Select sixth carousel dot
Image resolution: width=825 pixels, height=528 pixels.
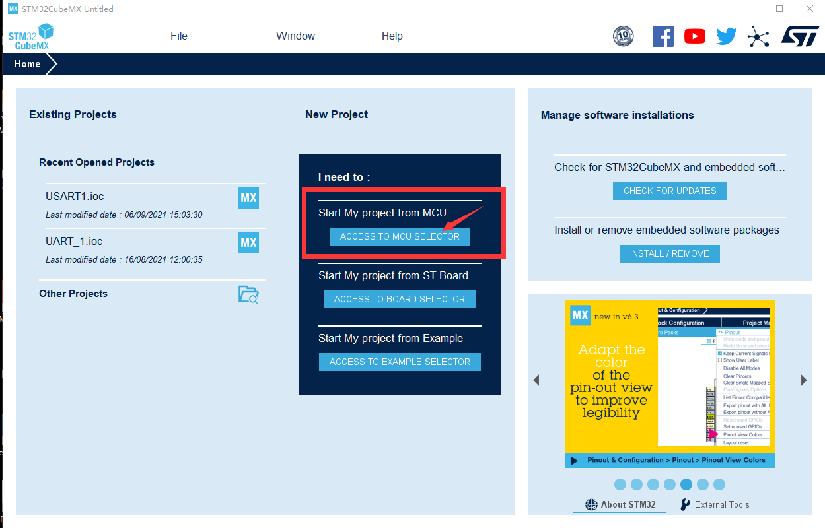[x=703, y=484]
